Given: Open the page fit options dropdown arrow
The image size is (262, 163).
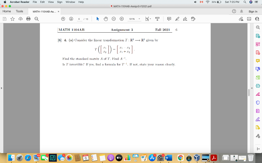Looking at the screenshot, I should (x=150, y=19).
